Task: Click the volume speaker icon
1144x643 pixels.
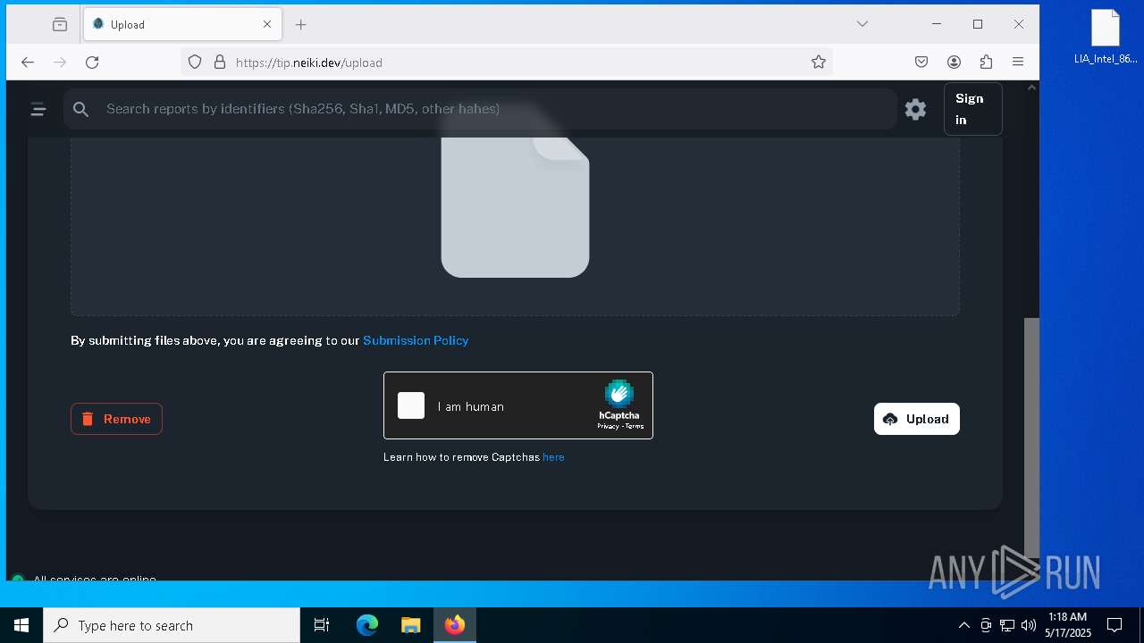Action: point(1029,625)
